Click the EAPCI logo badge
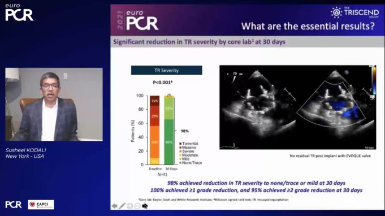 [x=41, y=205]
